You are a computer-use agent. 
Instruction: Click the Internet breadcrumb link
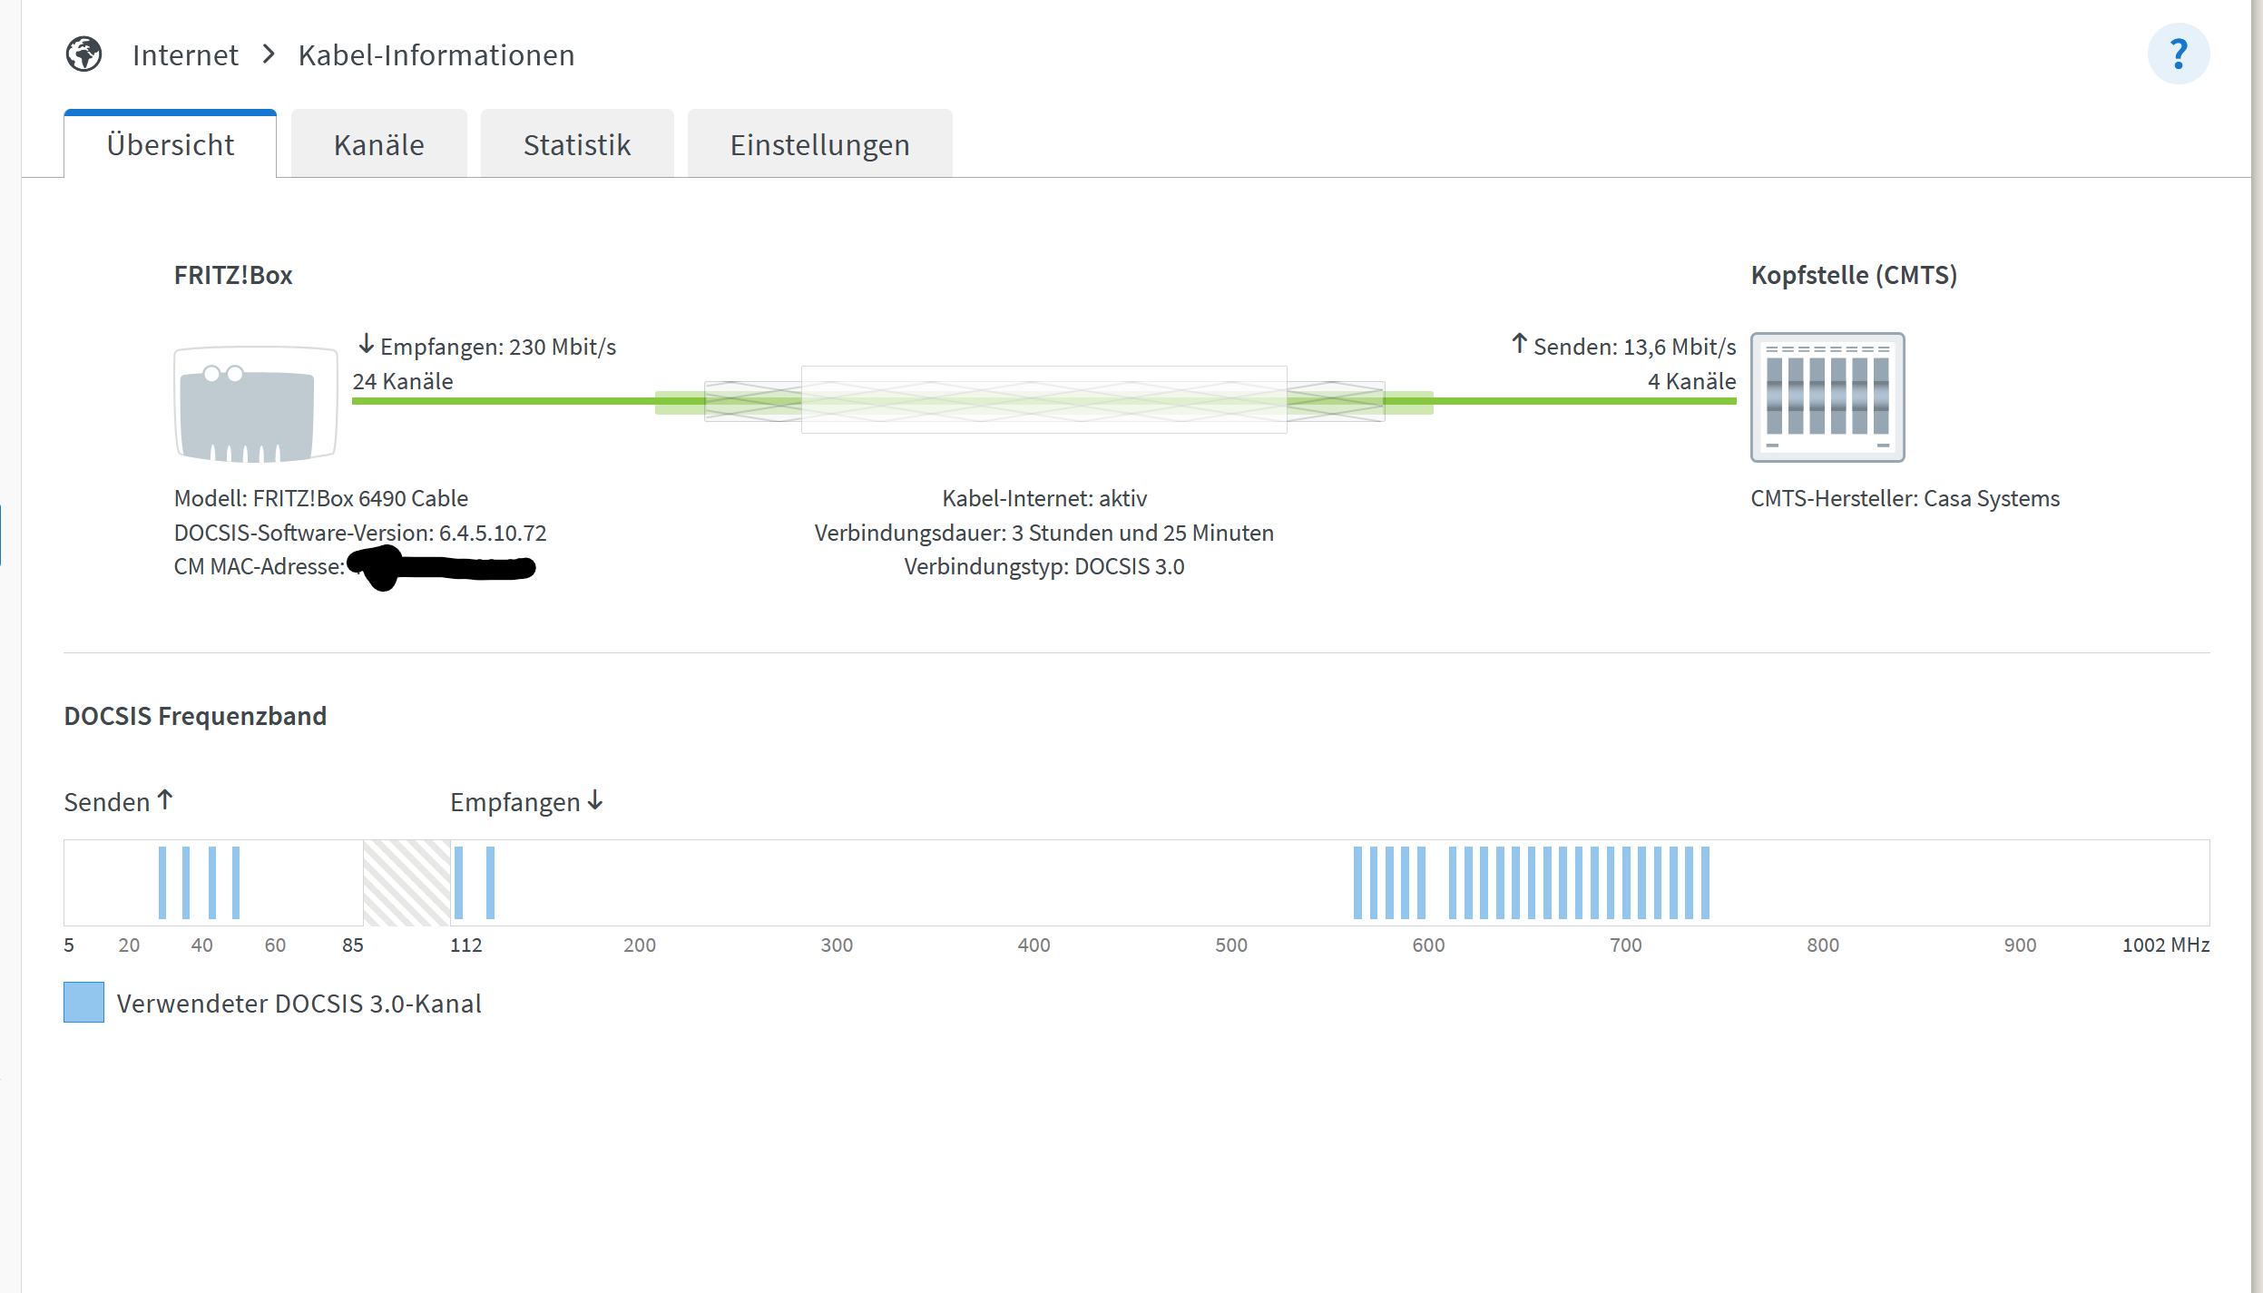[185, 55]
